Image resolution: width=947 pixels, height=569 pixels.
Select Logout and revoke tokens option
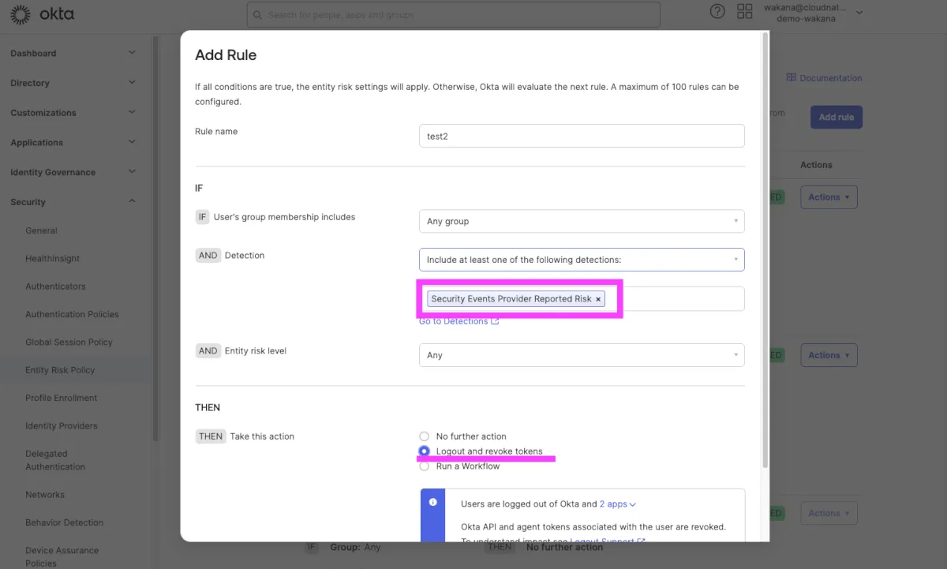click(x=425, y=451)
